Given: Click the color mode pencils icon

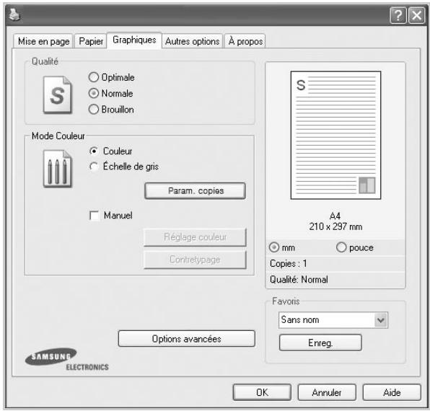Looking at the screenshot, I should pos(58,169).
